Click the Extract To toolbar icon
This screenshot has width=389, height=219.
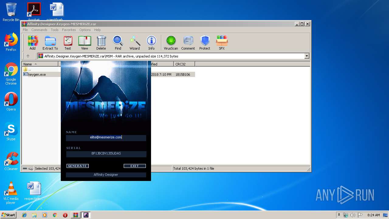coord(50,43)
